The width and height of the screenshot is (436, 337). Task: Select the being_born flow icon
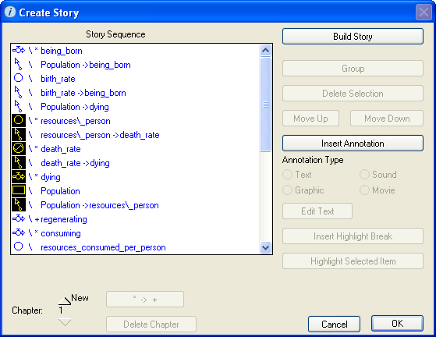click(19, 51)
